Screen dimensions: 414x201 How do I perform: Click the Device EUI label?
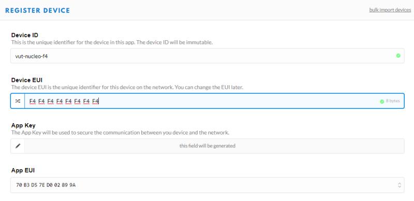pos(27,80)
